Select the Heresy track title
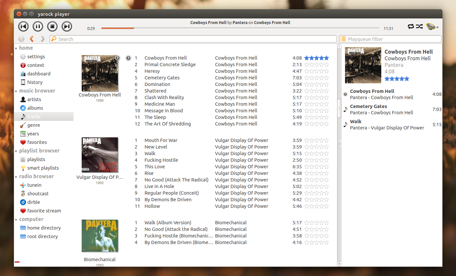The image size is (456, 276). [152, 71]
